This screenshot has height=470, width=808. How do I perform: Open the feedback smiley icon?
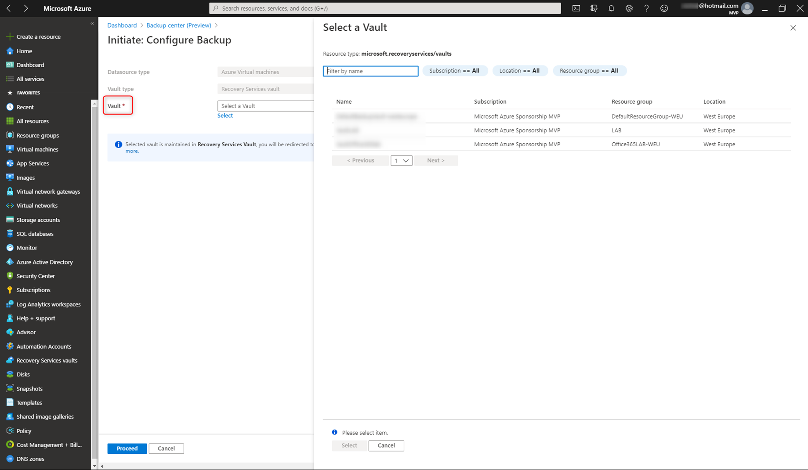coord(664,8)
